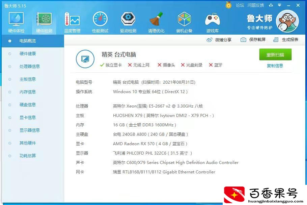Click the red X beside 无线上网
307x205 pixels.
(x=130, y=65)
